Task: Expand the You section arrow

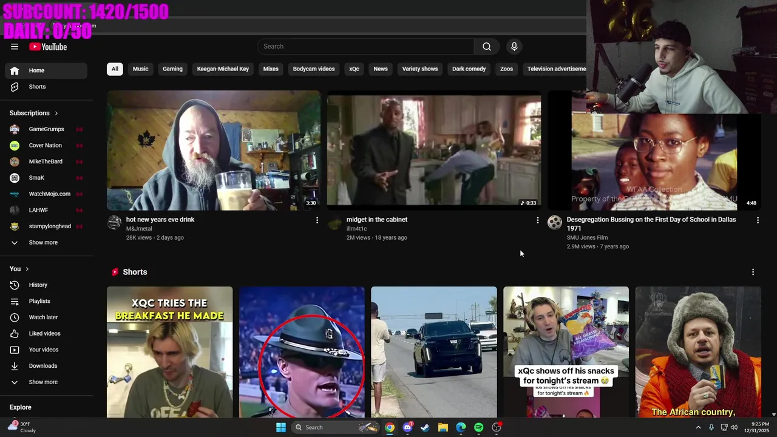Action: click(27, 269)
